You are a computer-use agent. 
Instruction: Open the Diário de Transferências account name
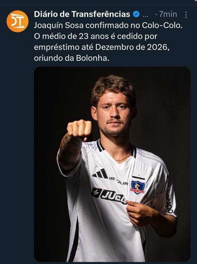pyautogui.click(x=82, y=14)
